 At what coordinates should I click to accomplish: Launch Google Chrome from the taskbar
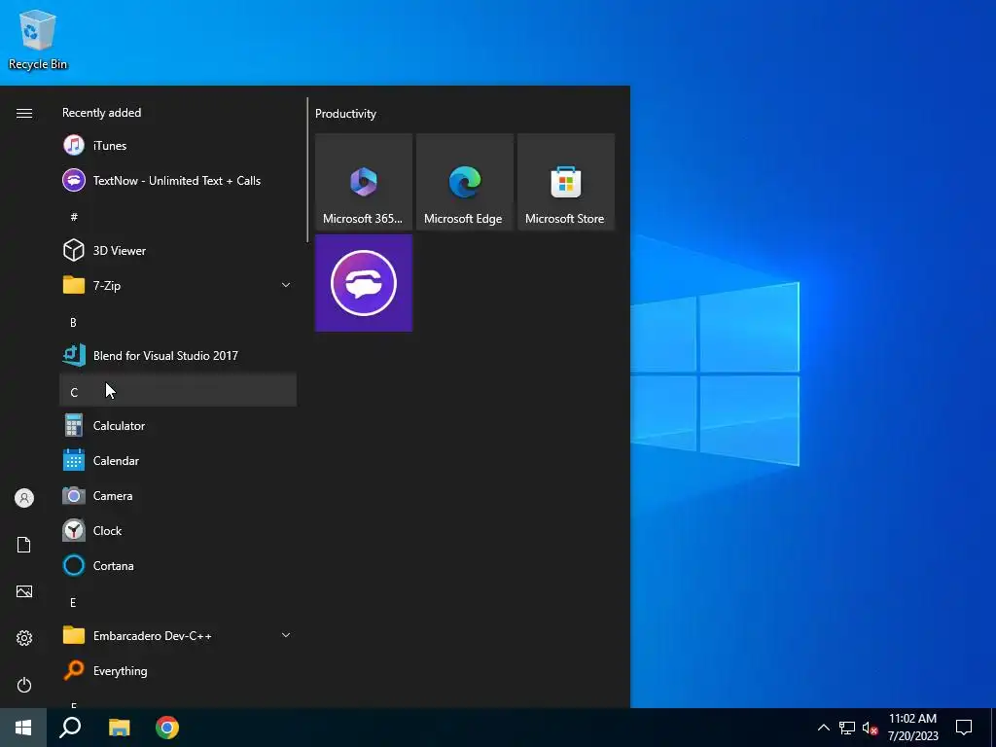(167, 728)
